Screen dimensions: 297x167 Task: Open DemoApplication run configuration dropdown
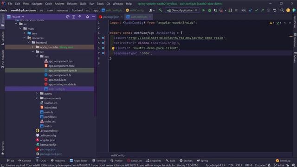point(182,10)
